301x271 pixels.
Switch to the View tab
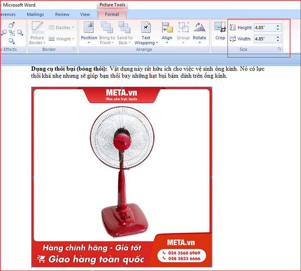pyautogui.click(x=85, y=14)
